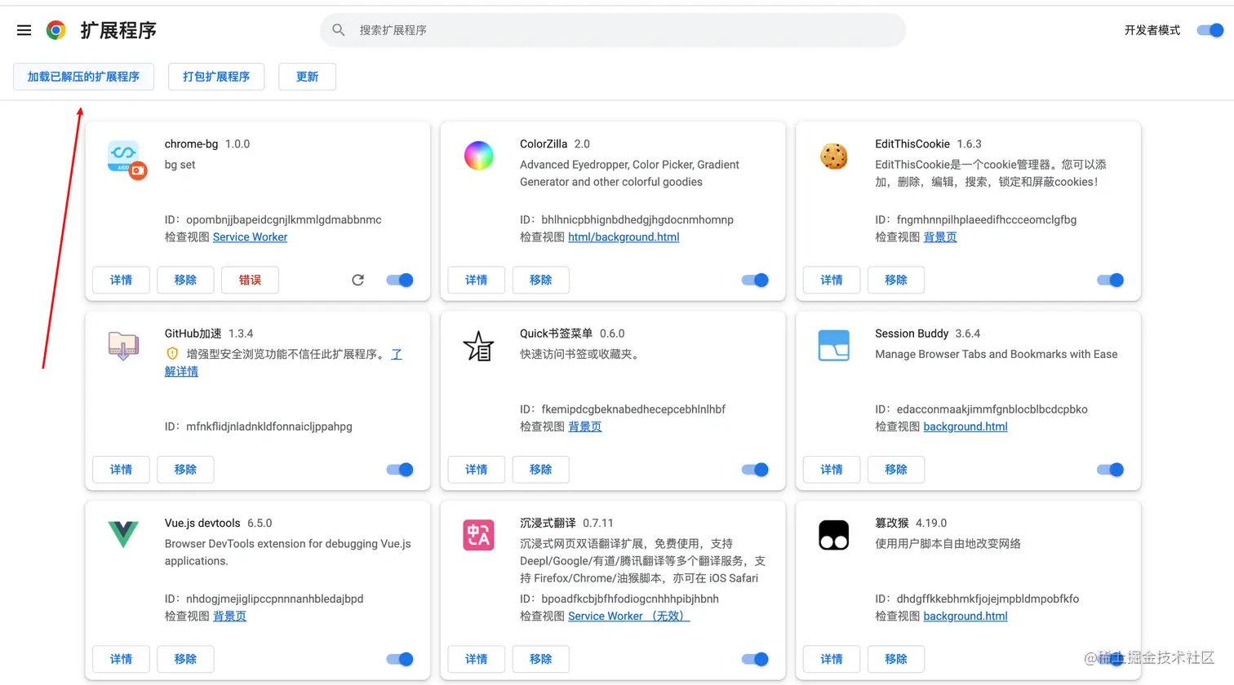Viewport: 1234px width, 685px height.
Task: Click 移除 for EditThisCookie
Action: [x=896, y=280]
